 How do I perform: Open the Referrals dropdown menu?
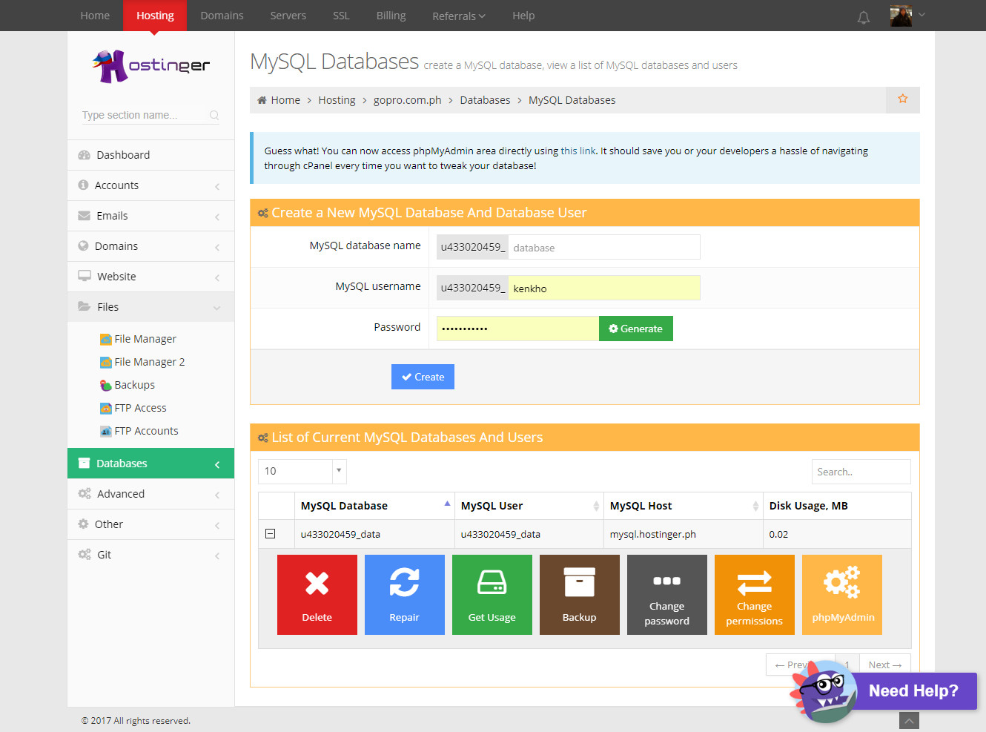click(x=459, y=16)
